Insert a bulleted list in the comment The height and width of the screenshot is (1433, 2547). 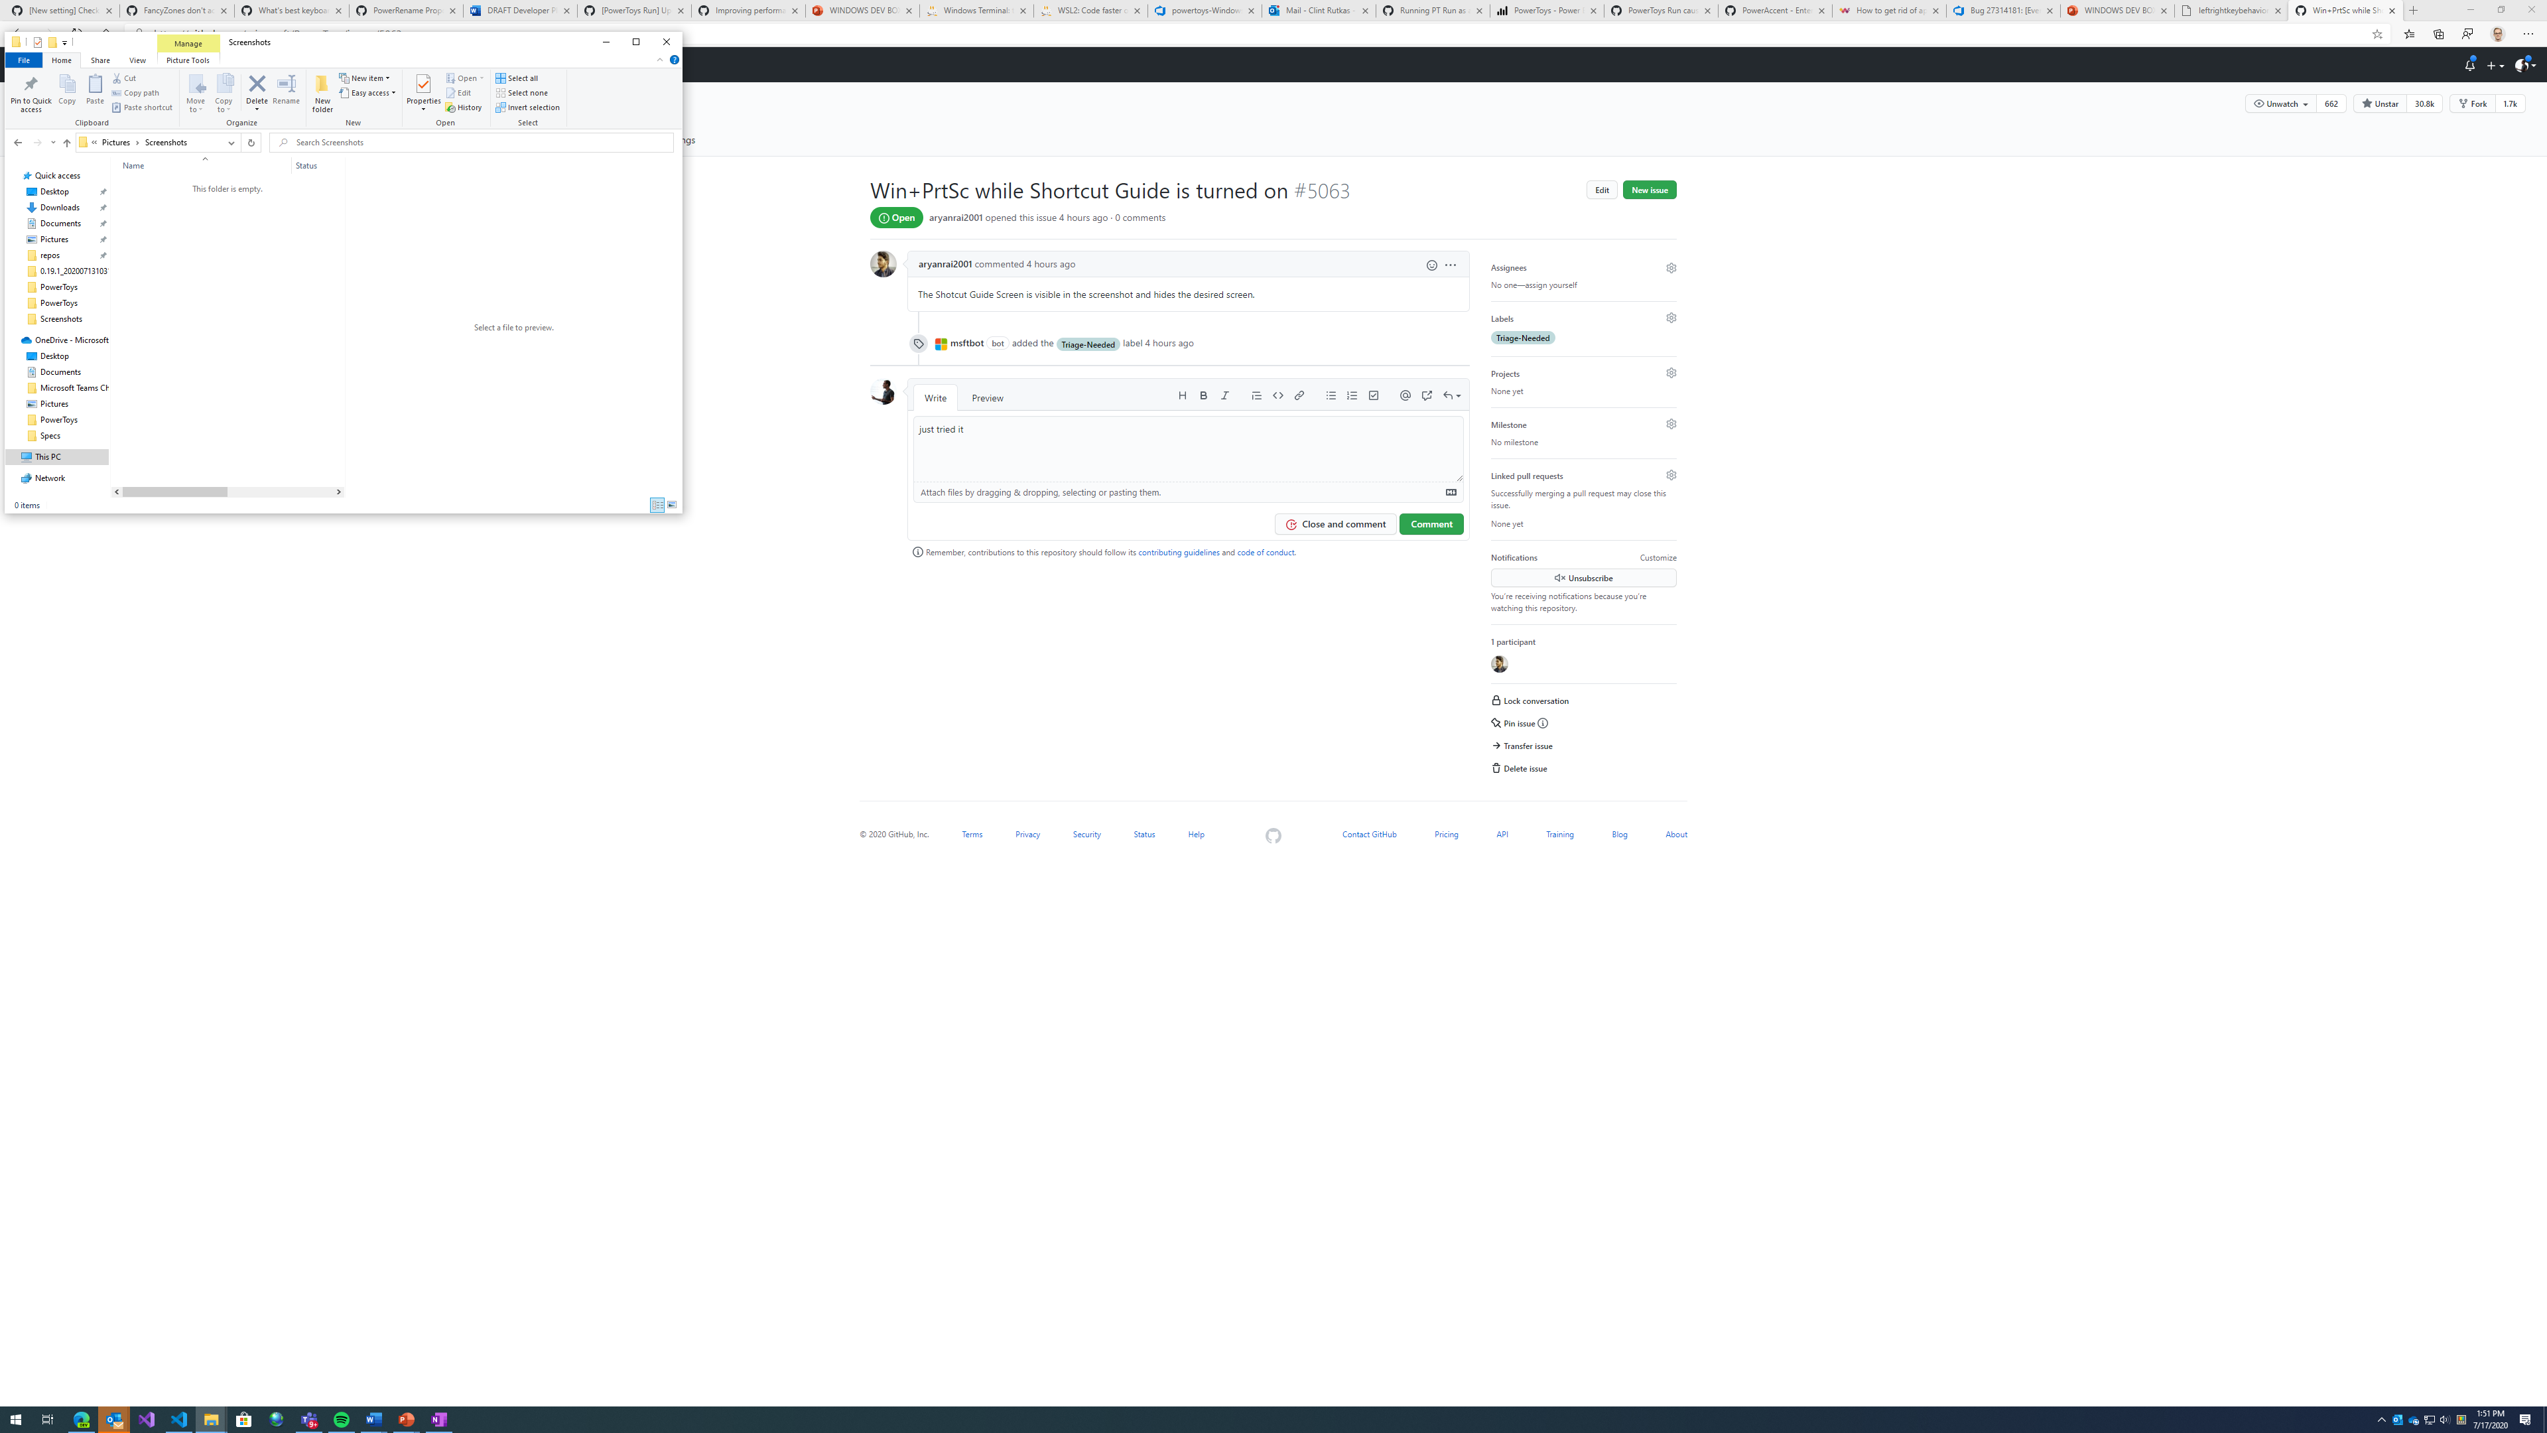[1331, 395]
